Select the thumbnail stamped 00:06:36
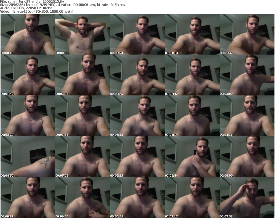275x218 pixels. pyautogui.click(x=83, y=198)
